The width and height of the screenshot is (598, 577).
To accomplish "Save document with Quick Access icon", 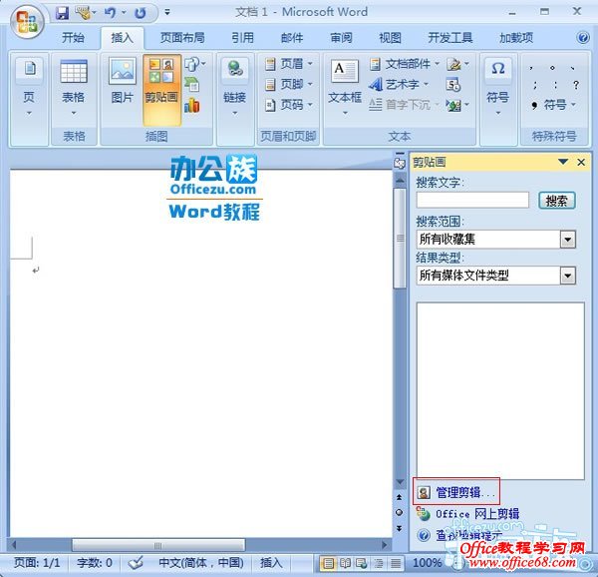I will pos(62,13).
